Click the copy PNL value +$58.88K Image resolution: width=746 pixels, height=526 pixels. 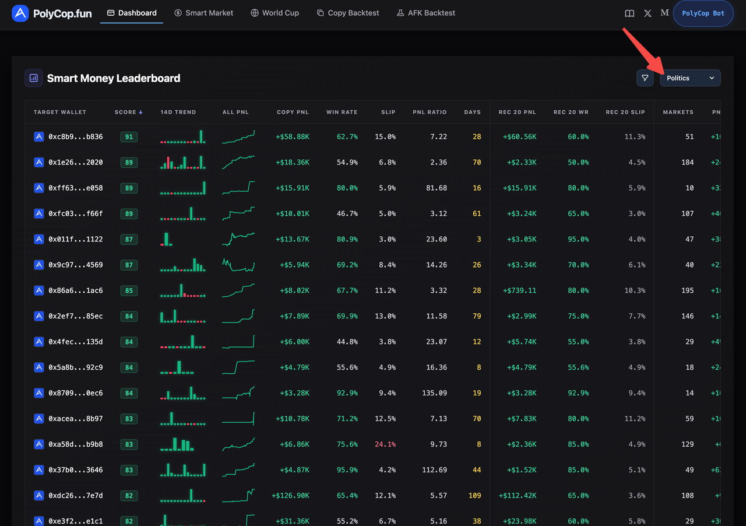coord(293,136)
